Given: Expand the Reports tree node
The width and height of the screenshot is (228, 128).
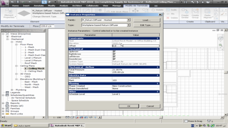Looking at the screenshot, I should tap(3, 103).
